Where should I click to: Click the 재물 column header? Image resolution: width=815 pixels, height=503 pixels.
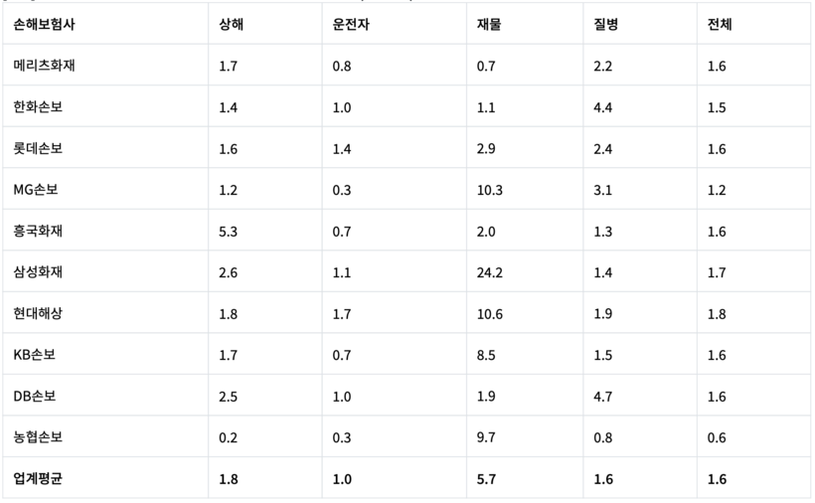[488, 25]
